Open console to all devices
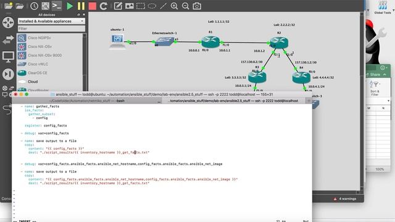This screenshot has width=395, height=222. coord(57,6)
